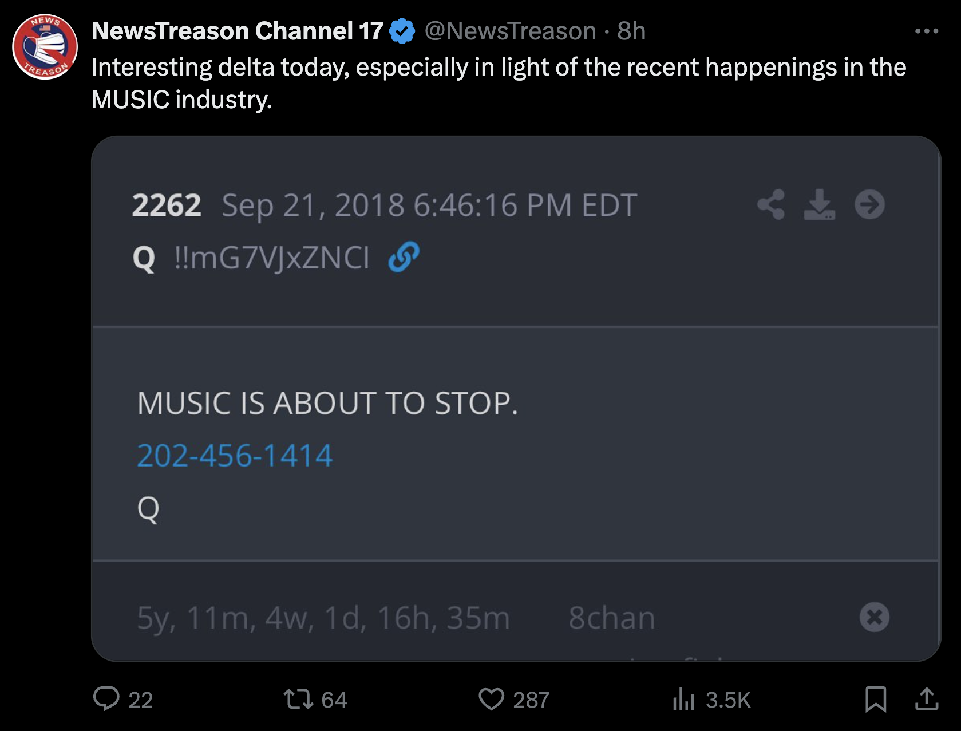Click the post number 2262
The width and height of the screenshot is (961, 731).
point(167,205)
